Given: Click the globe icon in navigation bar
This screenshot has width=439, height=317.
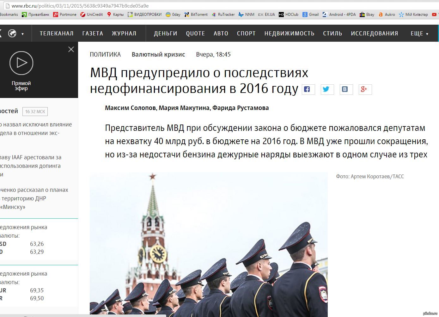Looking at the screenshot, I should point(12,34).
